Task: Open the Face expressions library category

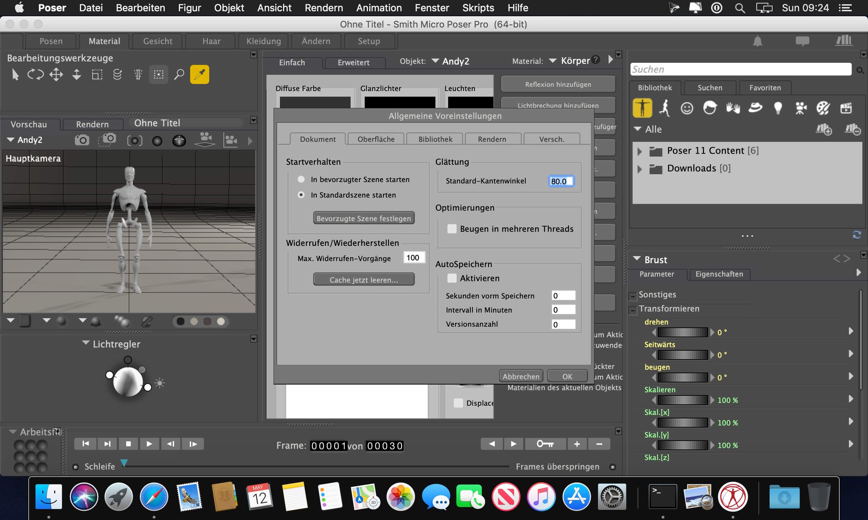Action: (x=687, y=108)
